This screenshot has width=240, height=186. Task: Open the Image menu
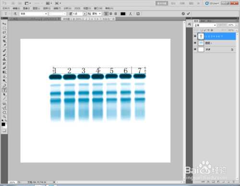click(26, 8)
